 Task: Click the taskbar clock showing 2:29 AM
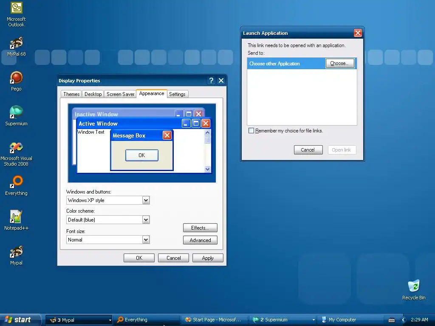pyautogui.click(x=419, y=320)
